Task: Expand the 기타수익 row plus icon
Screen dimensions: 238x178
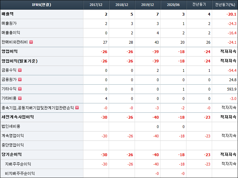Action: pyautogui.click(x=20, y=89)
